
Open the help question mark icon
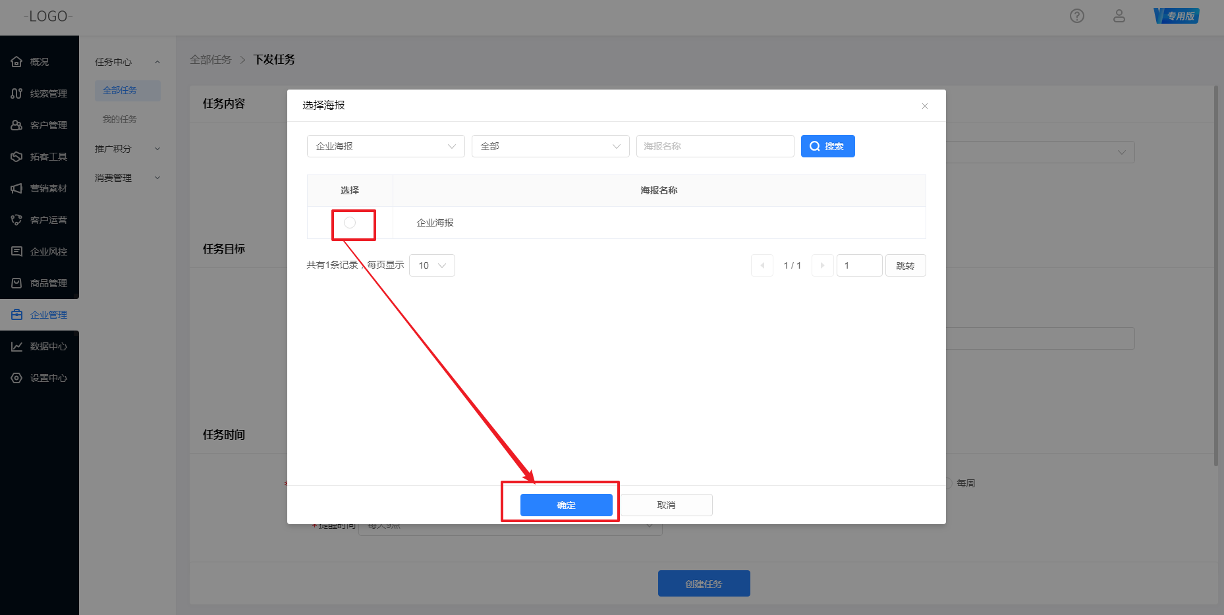tap(1076, 16)
